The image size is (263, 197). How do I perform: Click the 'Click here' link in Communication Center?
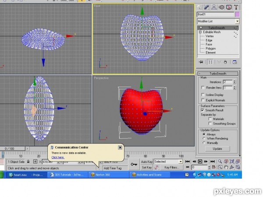coord(58,157)
